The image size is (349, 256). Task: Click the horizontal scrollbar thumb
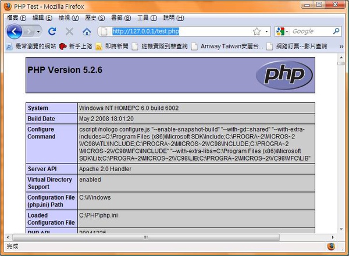pyautogui.click(x=146, y=237)
